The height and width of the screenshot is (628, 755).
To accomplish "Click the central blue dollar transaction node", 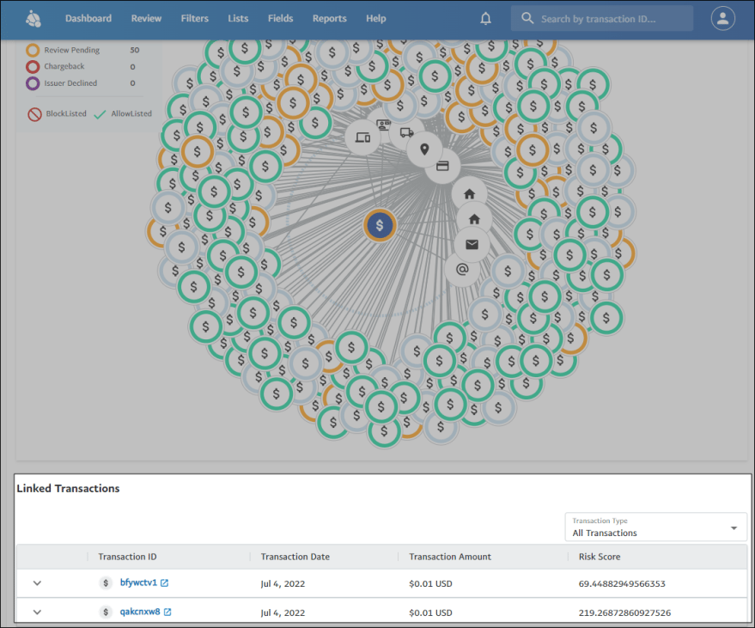I will 380,225.
